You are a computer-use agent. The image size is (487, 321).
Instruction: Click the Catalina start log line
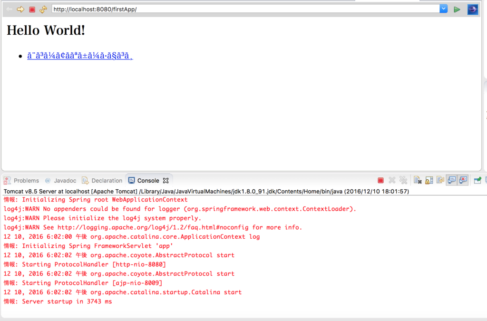point(123,292)
